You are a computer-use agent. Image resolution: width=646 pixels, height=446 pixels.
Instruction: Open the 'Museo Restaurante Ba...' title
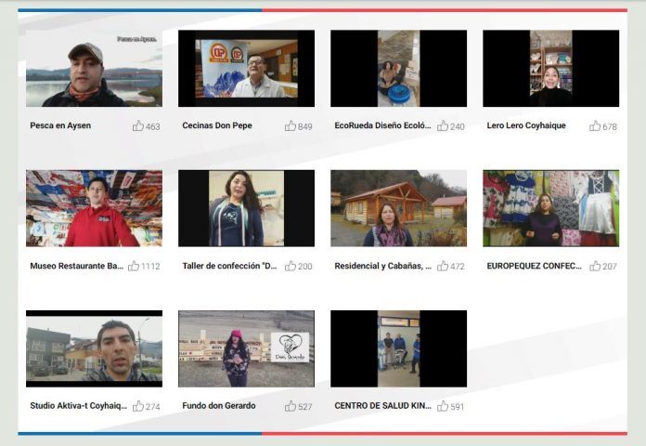click(x=77, y=266)
